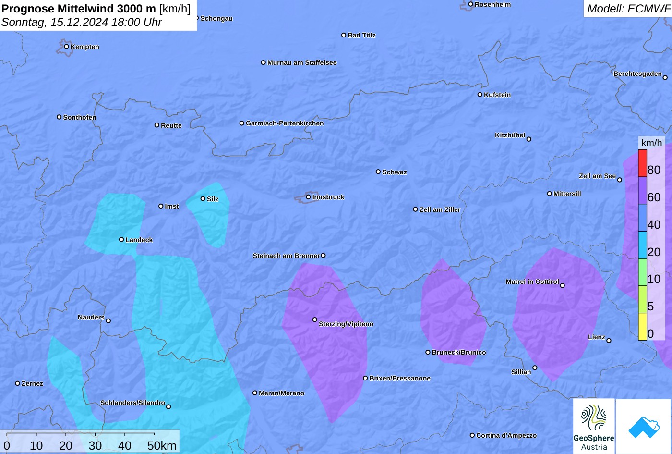Click the Garmisch-Partenkirchen label

coord(285,123)
